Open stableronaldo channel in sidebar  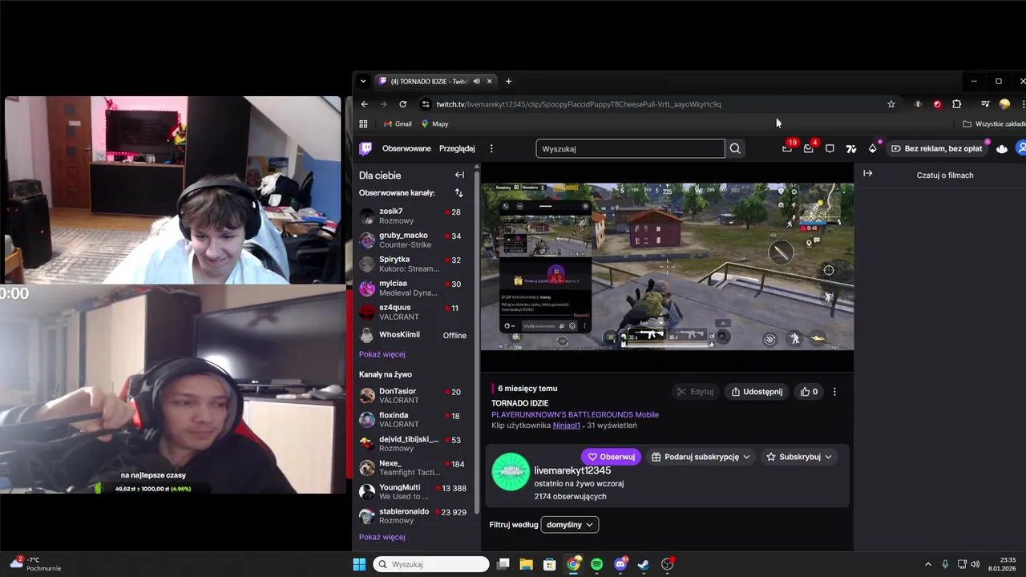[414, 516]
